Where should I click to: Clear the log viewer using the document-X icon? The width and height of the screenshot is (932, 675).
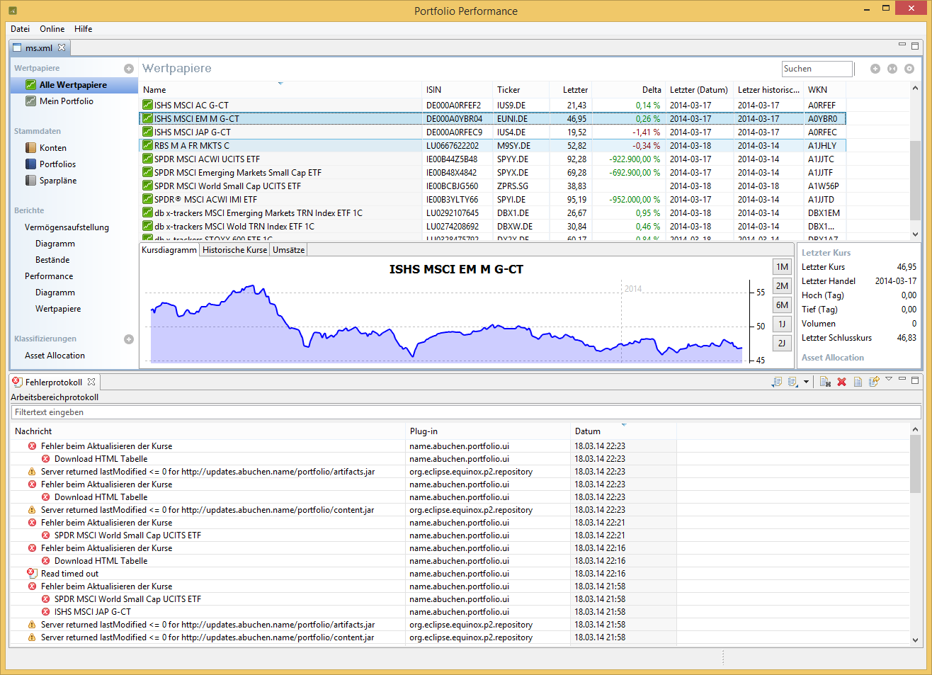point(825,382)
